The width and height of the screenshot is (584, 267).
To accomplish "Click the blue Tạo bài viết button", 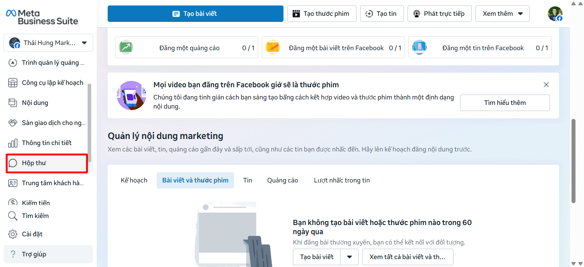I will (x=195, y=14).
